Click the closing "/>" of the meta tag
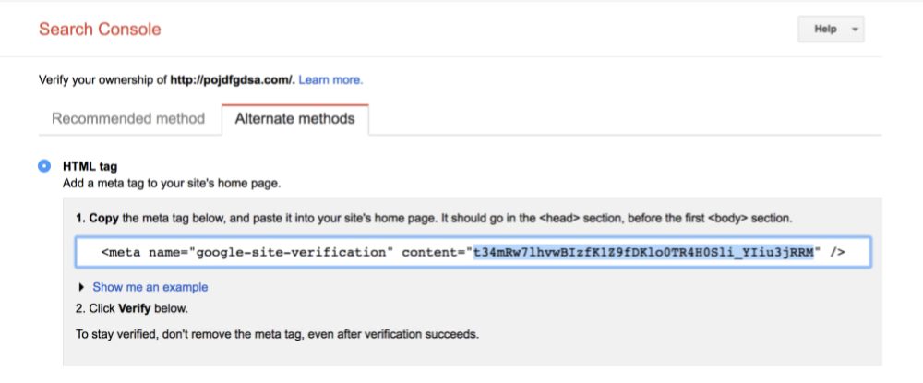Viewport: 923px width, 383px height. [837, 252]
